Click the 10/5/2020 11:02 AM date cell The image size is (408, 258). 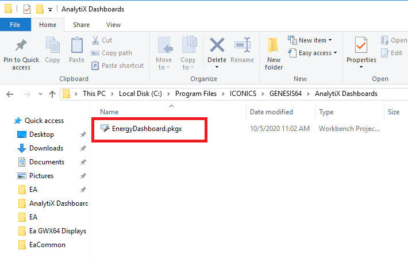click(280, 129)
